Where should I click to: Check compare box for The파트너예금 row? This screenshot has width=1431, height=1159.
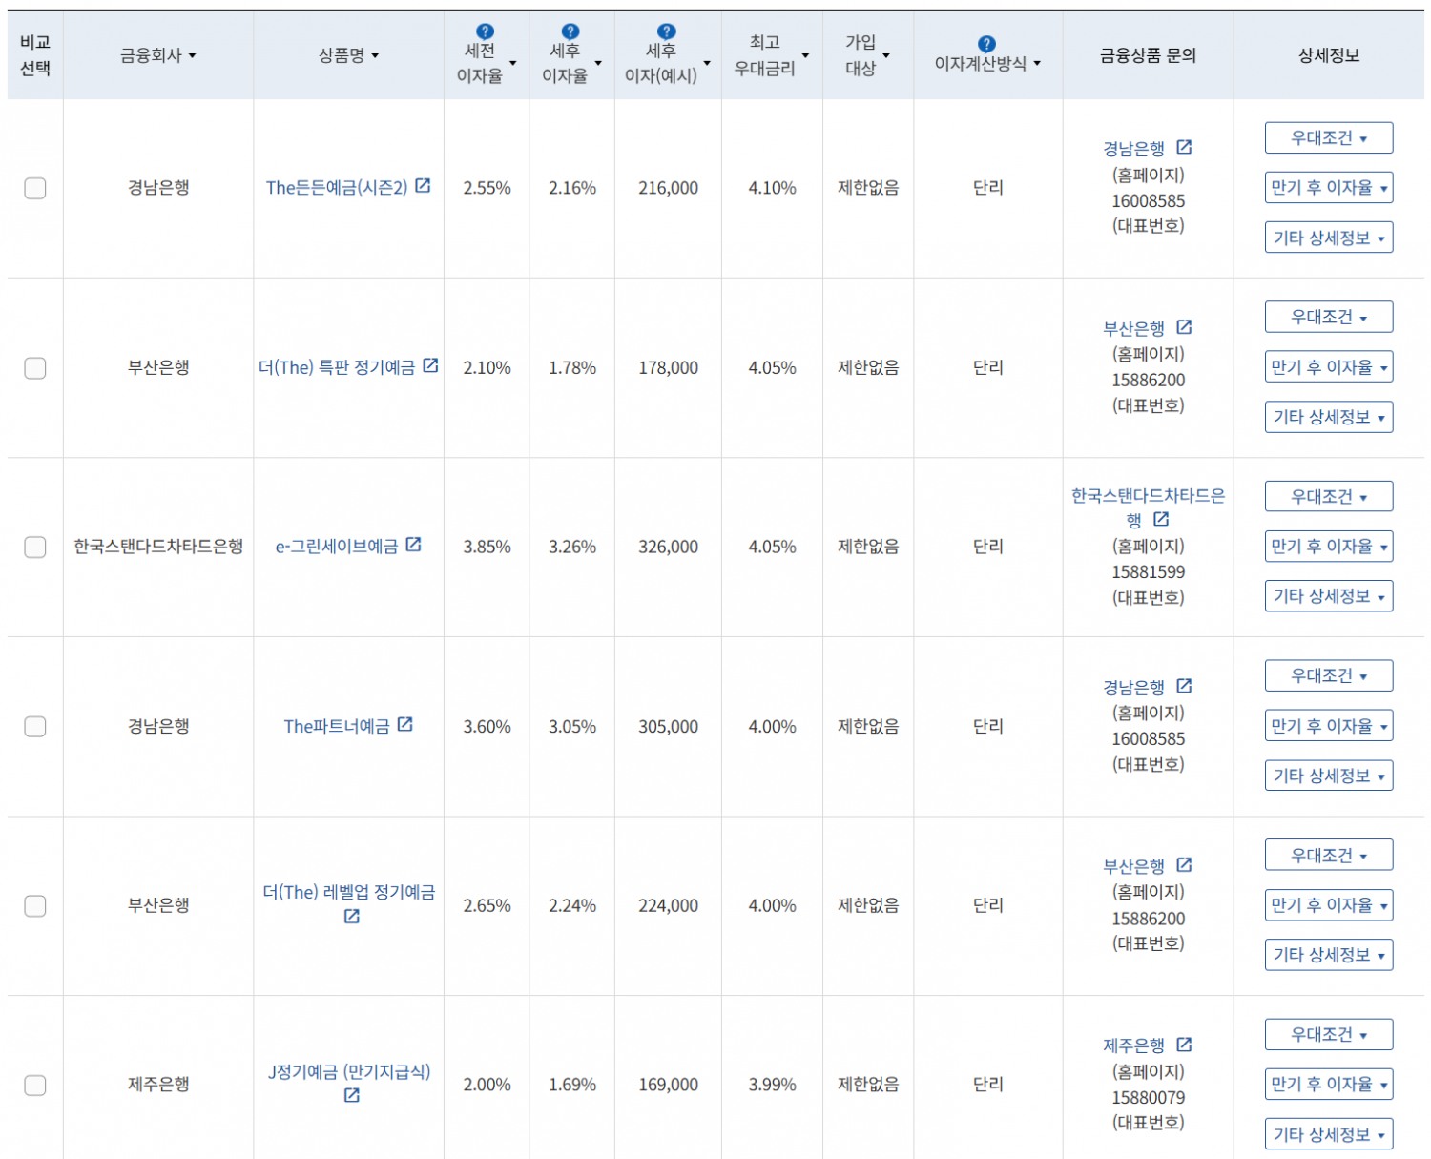pyautogui.click(x=35, y=726)
